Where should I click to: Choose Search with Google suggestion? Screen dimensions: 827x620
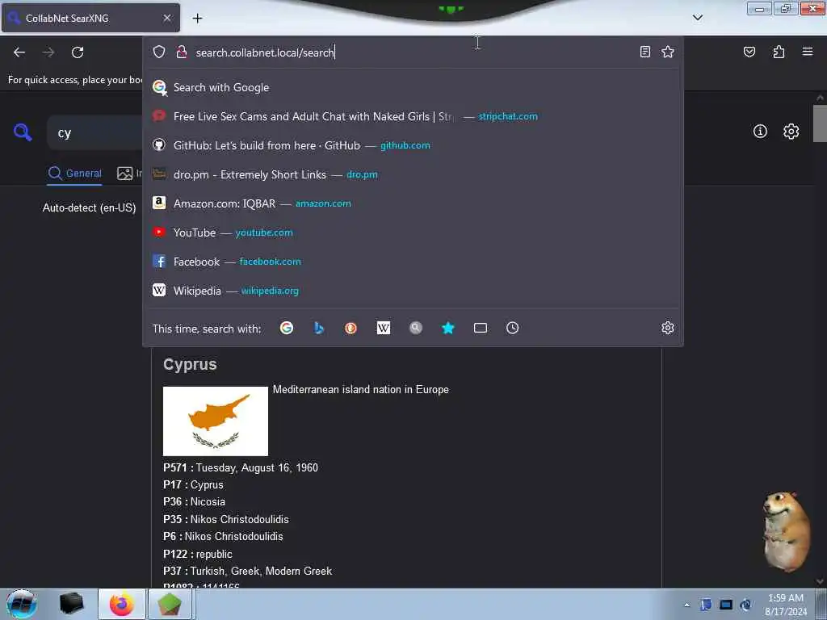pos(413,87)
